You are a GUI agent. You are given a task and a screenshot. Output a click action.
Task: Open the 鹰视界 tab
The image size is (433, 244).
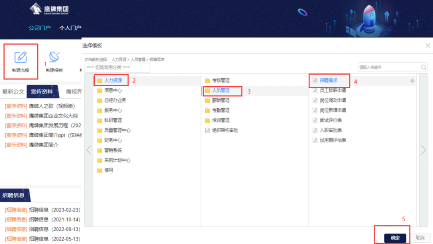(x=73, y=92)
